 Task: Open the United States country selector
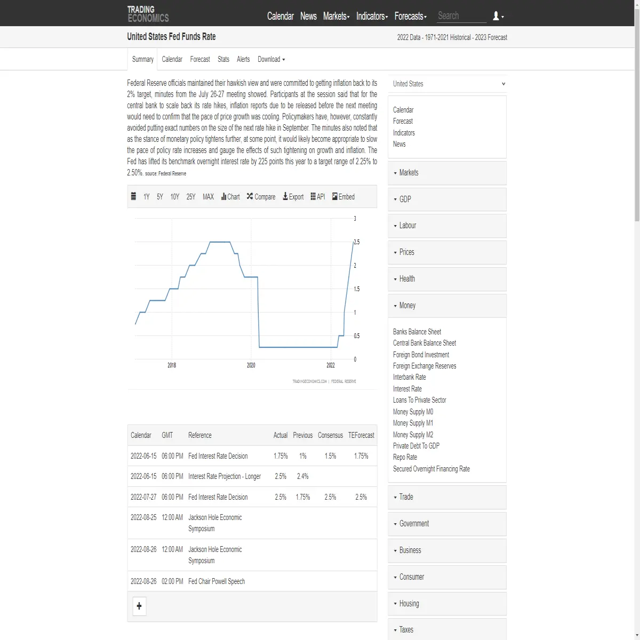pos(447,84)
